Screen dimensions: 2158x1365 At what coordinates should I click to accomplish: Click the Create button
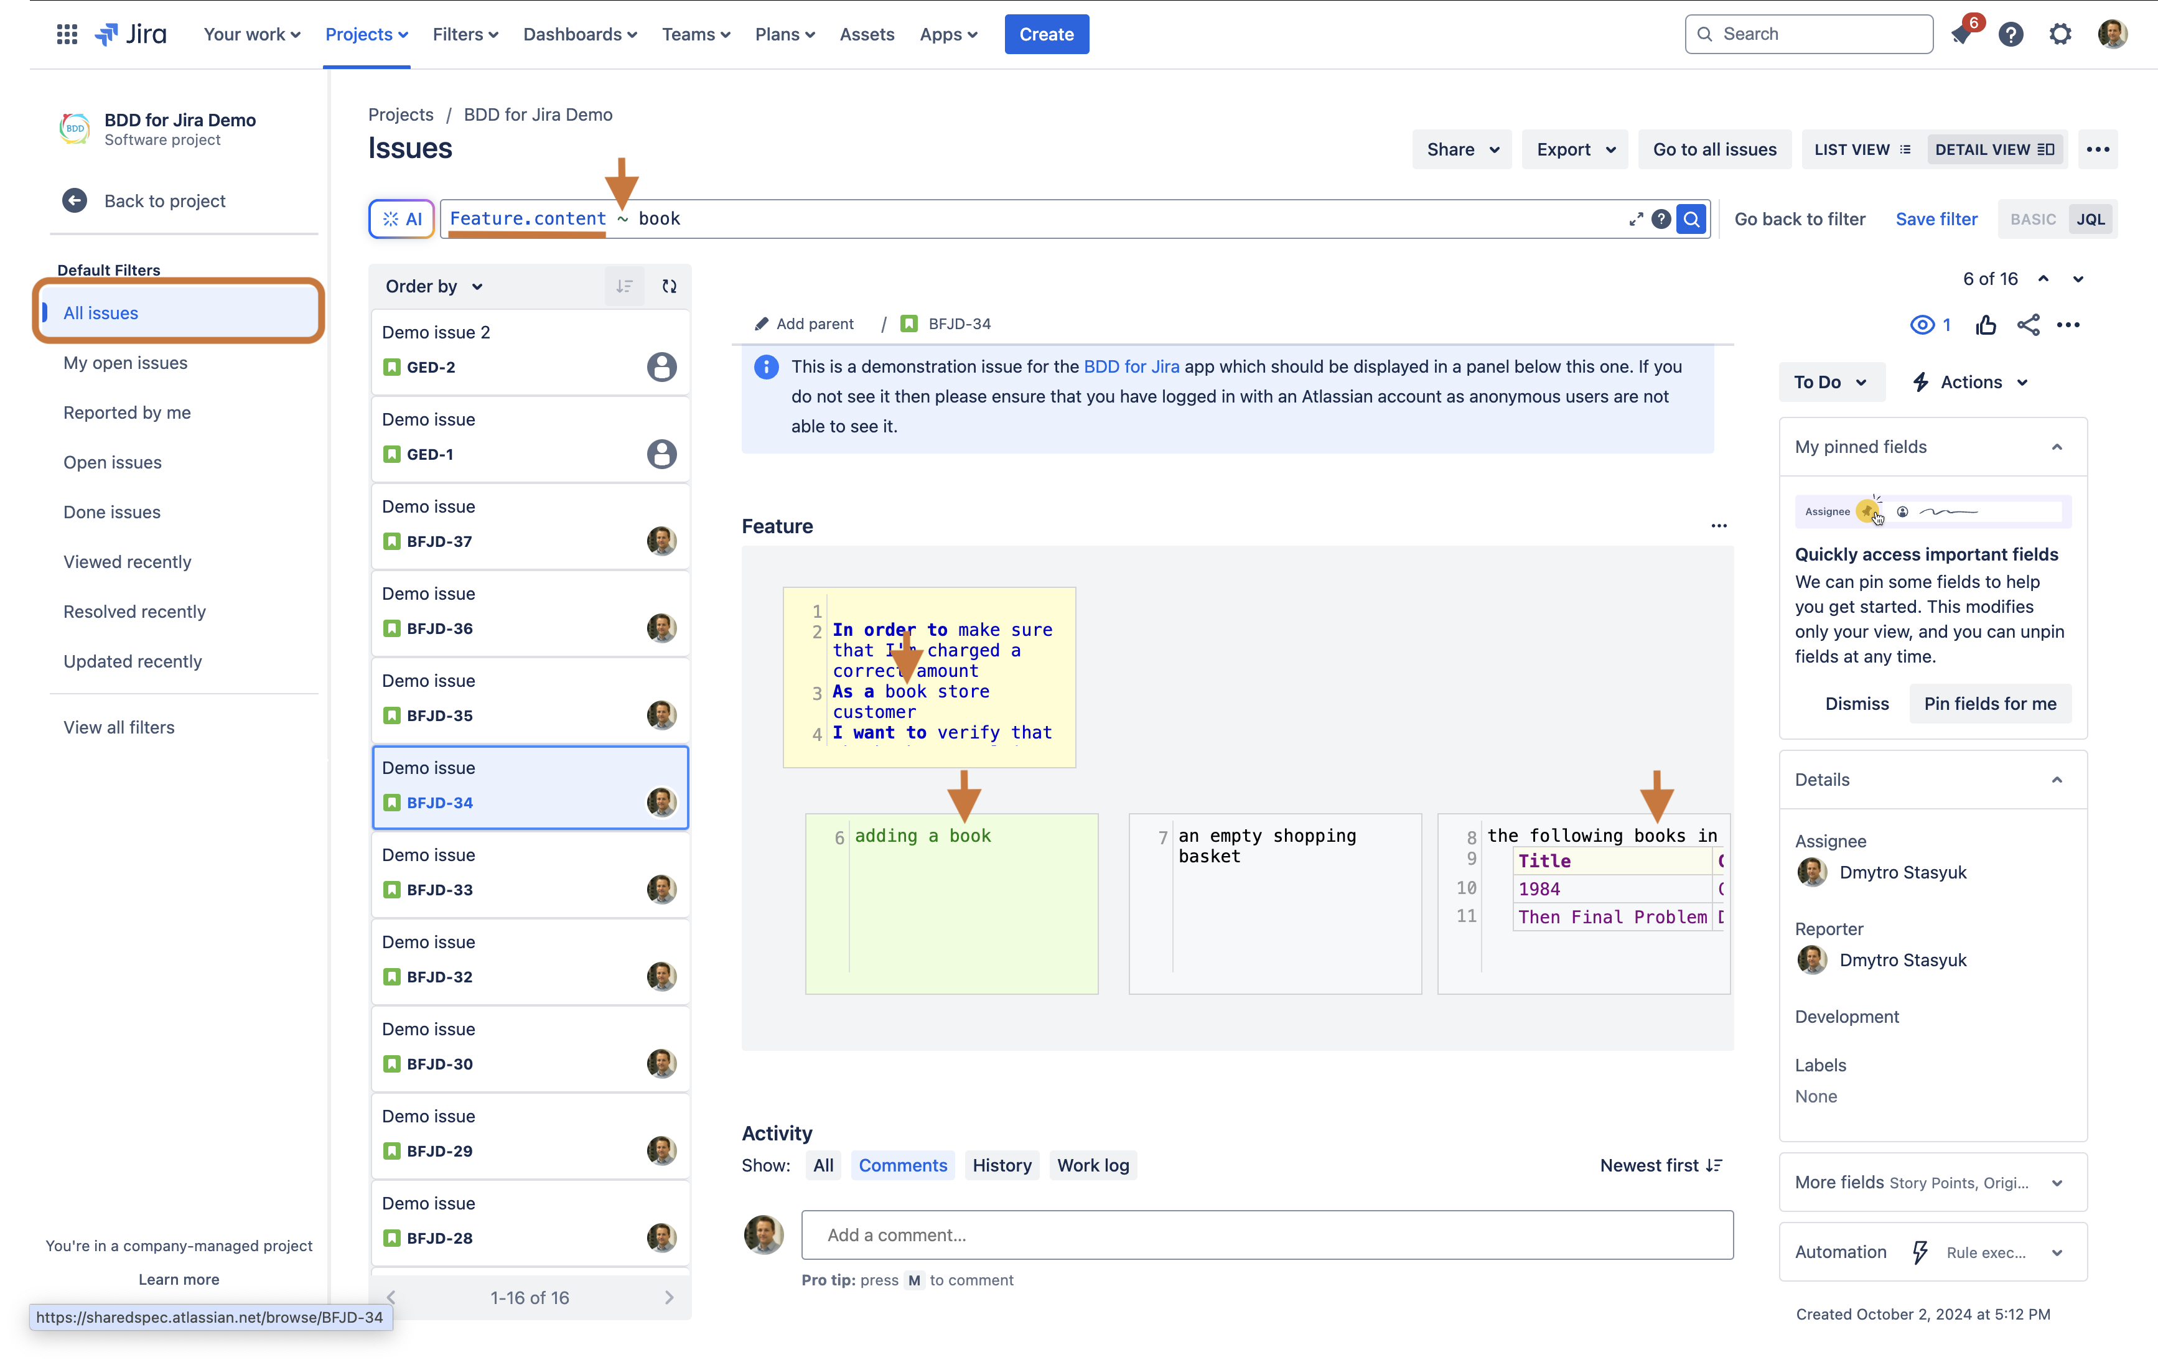[x=1046, y=34]
